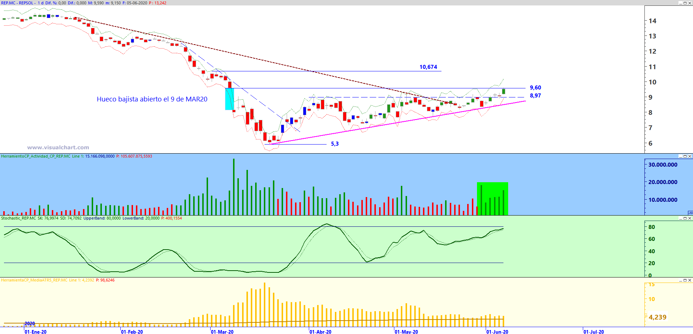Click the 'SD: 74,7092' stochastic value

point(71,218)
